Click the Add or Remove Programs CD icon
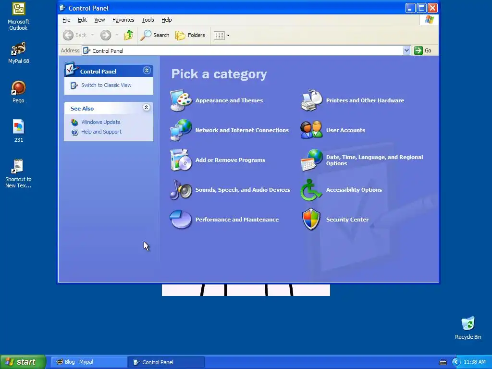 pos(181,160)
